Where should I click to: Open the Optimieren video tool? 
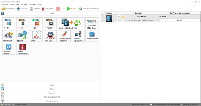9,36
